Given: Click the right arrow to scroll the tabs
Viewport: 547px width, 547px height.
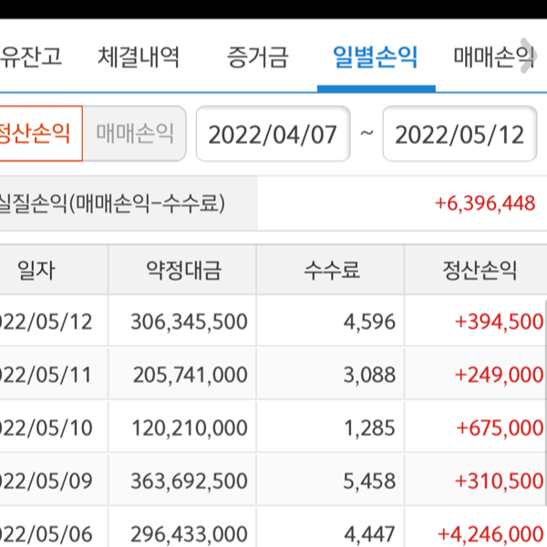Looking at the screenshot, I should [526, 51].
